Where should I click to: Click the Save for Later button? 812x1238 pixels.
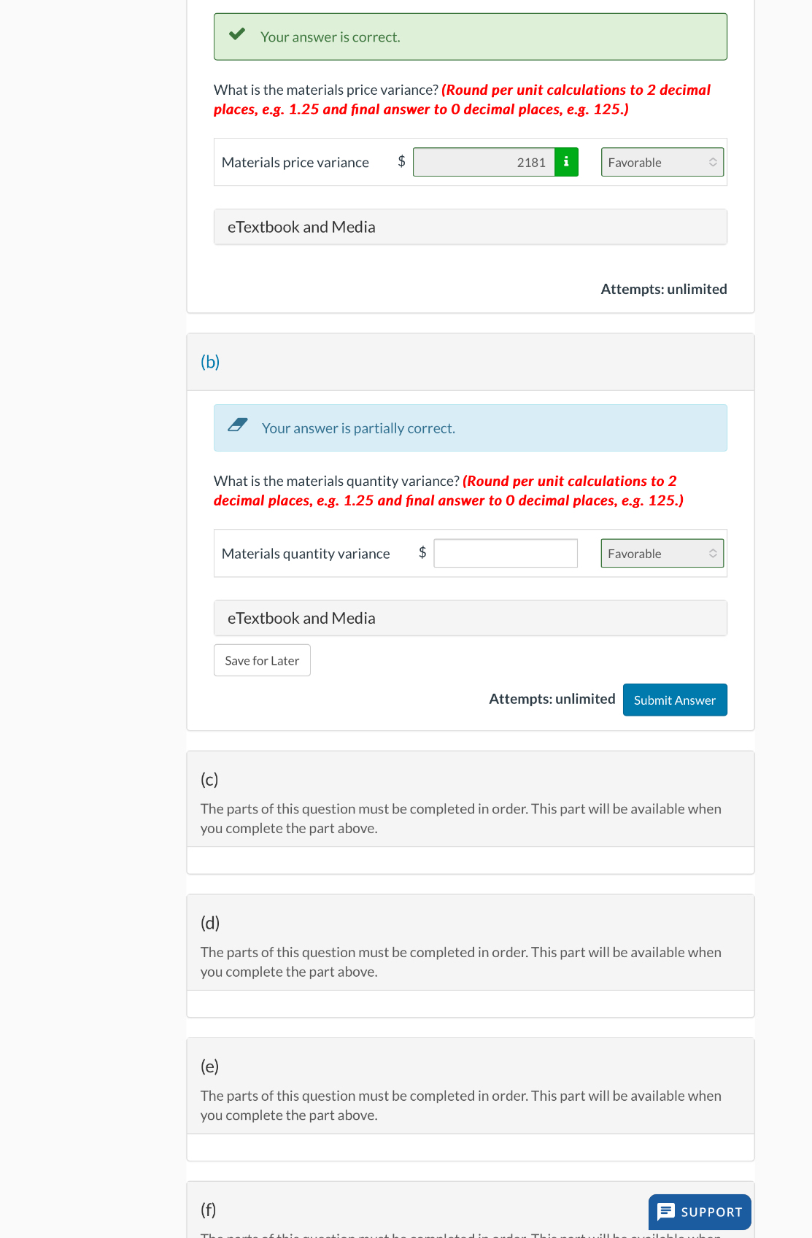point(261,659)
